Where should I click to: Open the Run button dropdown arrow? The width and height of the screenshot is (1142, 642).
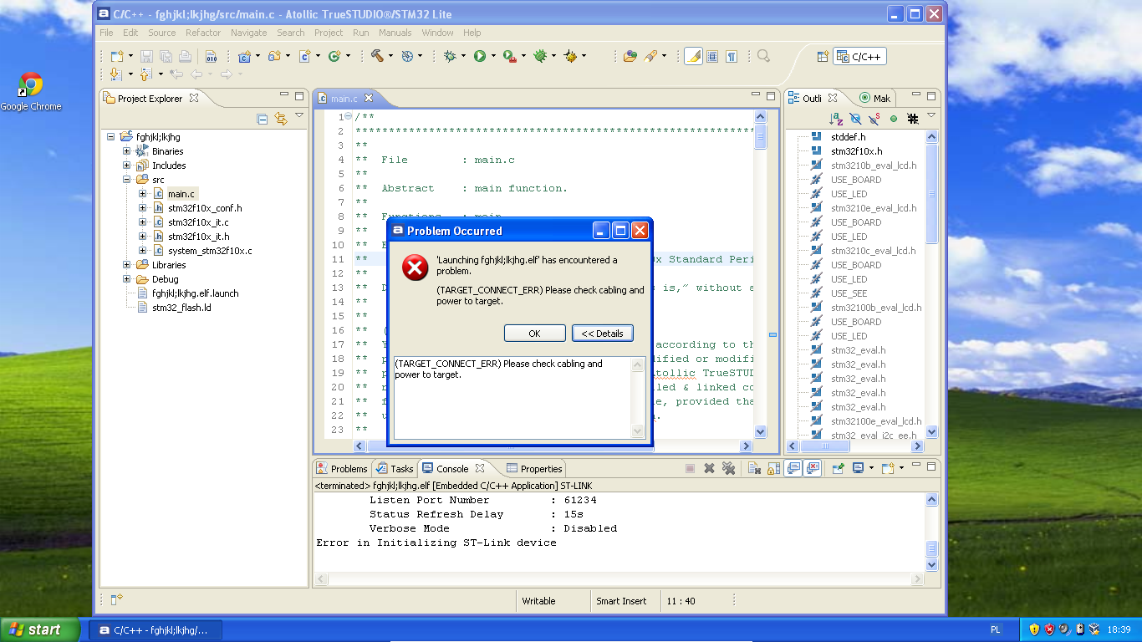493,56
